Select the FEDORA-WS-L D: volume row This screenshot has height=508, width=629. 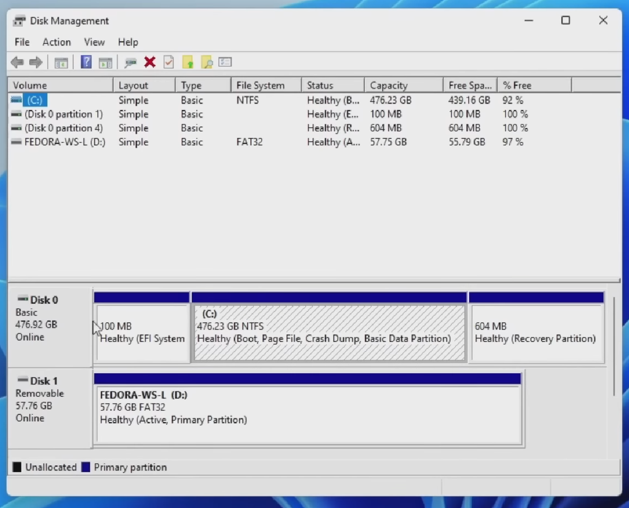pyautogui.click(x=65, y=142)
